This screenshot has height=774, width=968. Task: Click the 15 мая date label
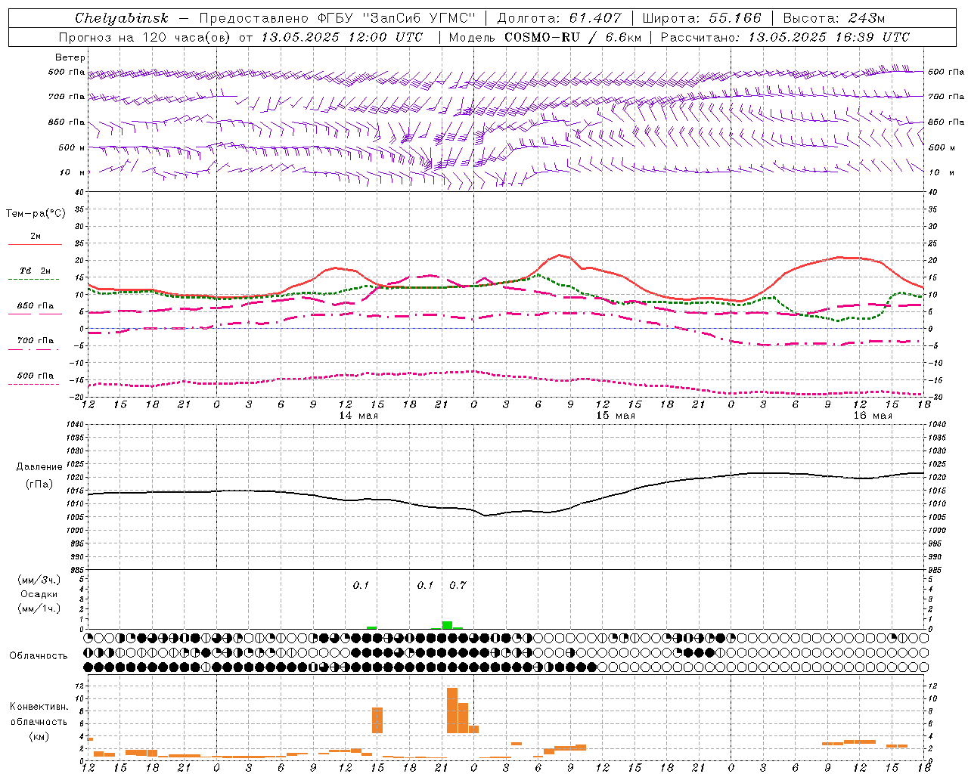(x=616, y=416)
